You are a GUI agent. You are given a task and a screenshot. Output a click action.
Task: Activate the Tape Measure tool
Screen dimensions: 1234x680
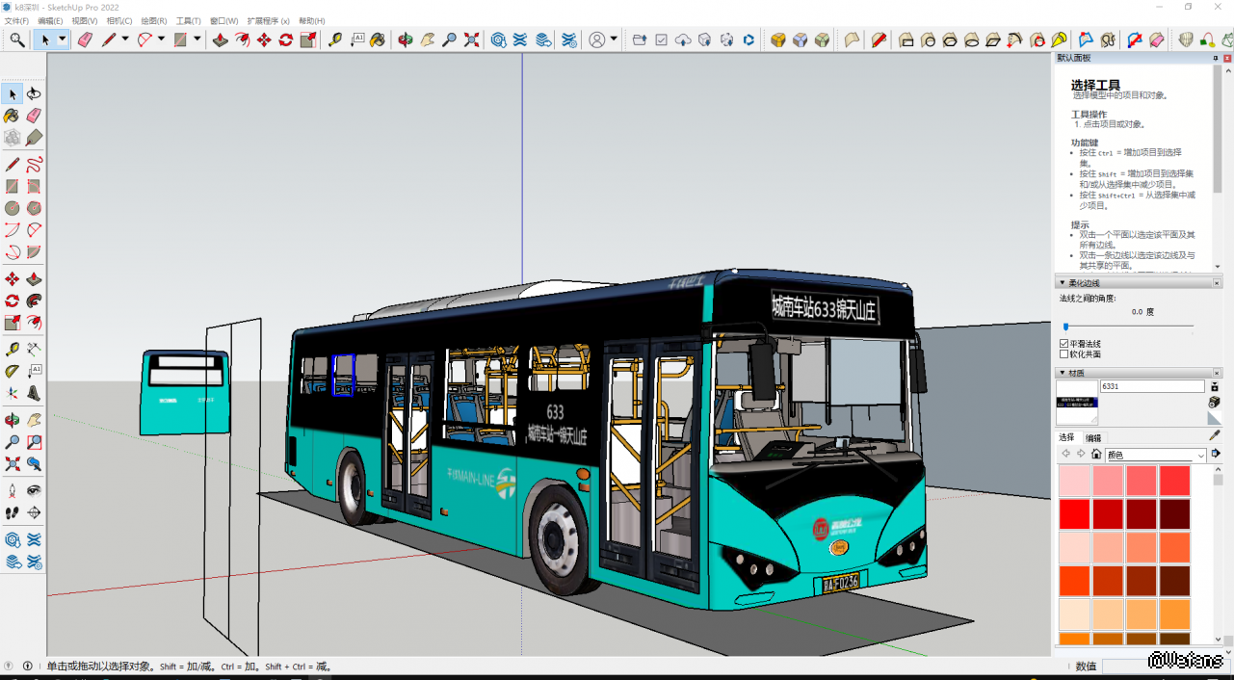point(334,39)
